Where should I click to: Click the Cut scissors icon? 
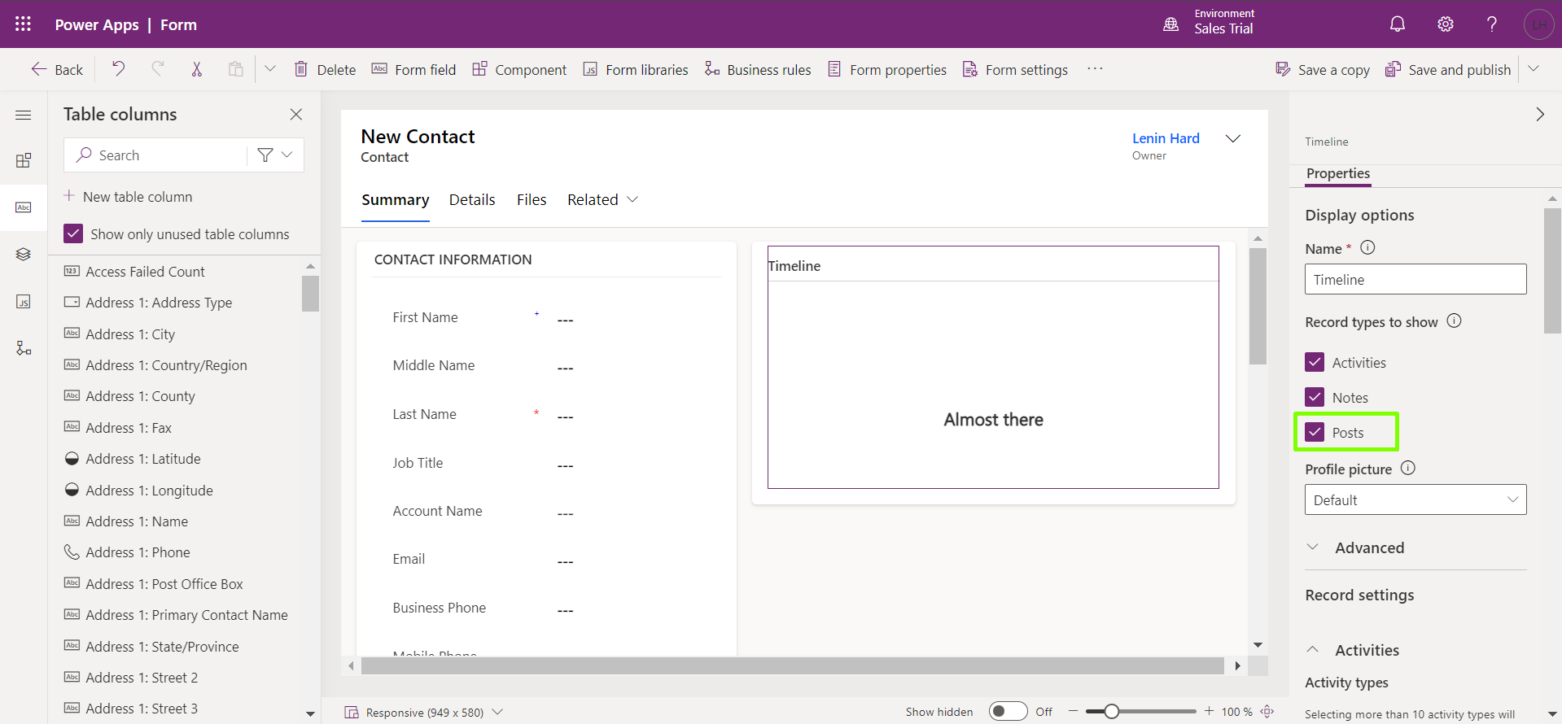pyautogui.click(x=196, y=69)
